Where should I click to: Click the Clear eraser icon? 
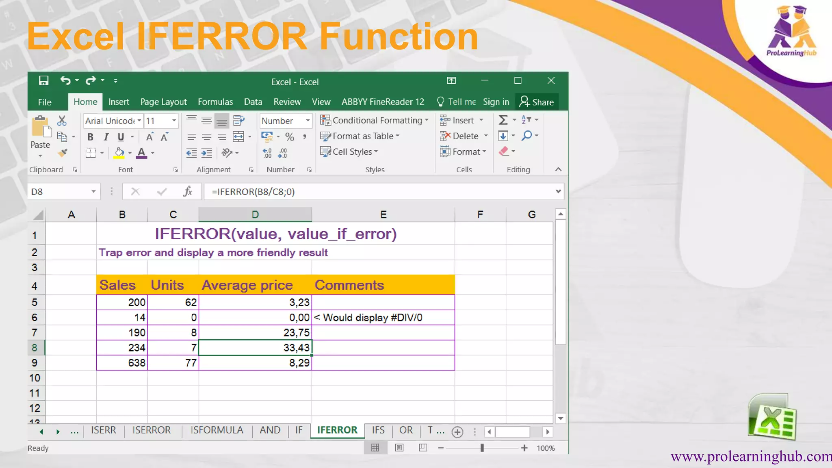pyautogui.click(x=503, y=151)
